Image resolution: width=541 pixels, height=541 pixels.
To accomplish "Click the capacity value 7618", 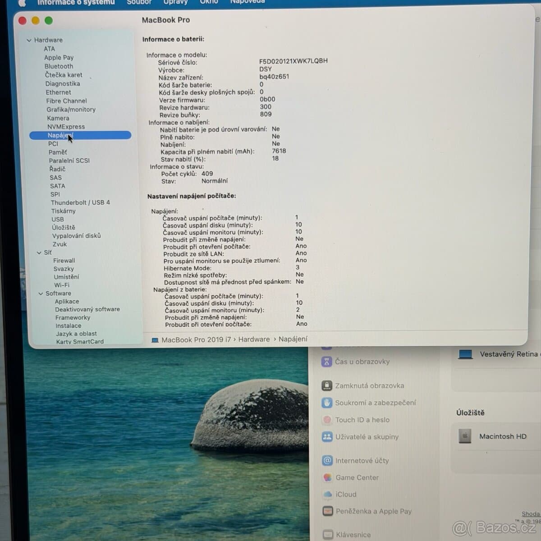I will click(279, 151).
